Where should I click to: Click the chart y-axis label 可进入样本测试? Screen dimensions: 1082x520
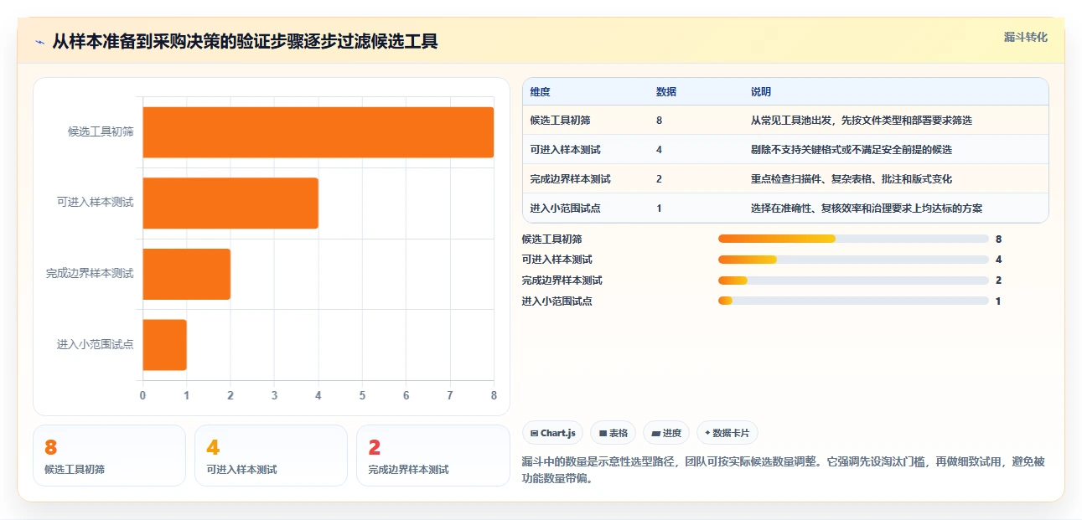96,203
